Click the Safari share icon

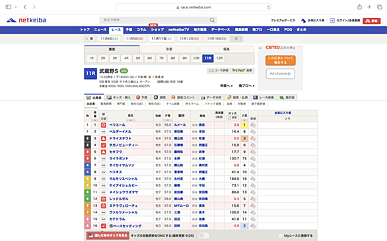[x=359, y=7]
